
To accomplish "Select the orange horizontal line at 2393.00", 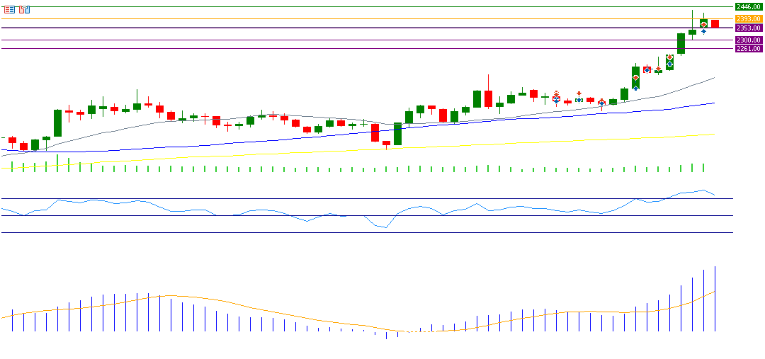I will tap(354, 18).
